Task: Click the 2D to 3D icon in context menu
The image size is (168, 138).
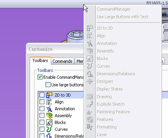Action: (x=90, y=28)
